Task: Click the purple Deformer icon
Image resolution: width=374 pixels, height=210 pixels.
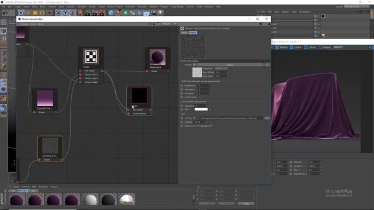Action: tap(140, 13)
